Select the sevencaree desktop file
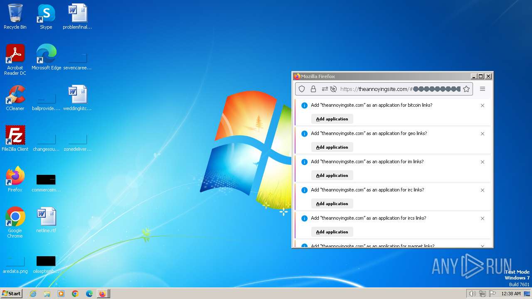 tap(77, 60)
